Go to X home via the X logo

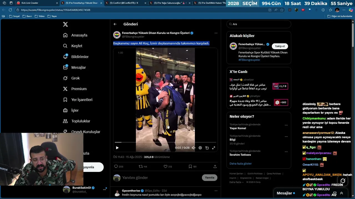click(65, 24)
